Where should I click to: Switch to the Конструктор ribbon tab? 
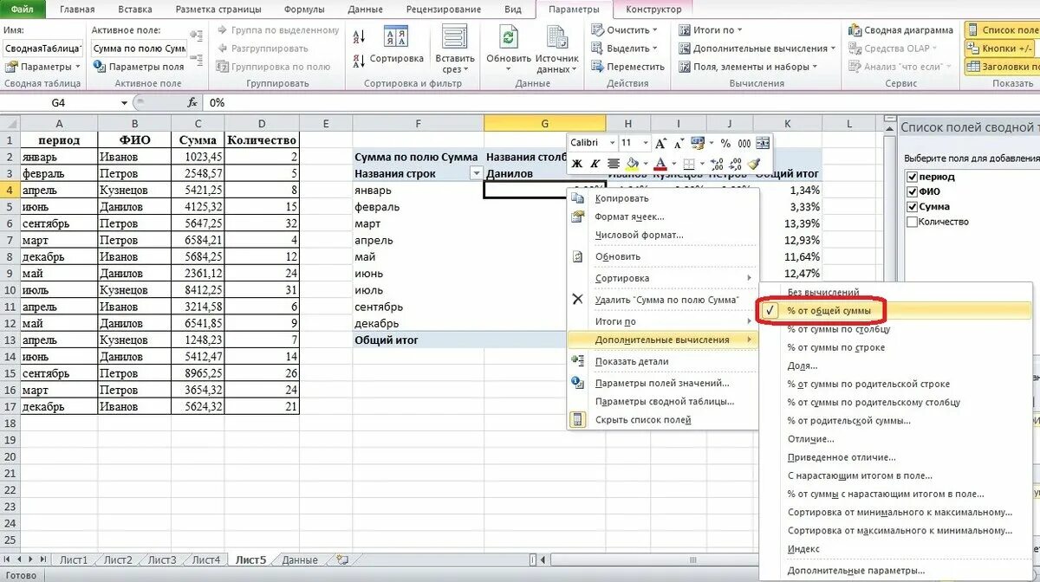[653, 10]
